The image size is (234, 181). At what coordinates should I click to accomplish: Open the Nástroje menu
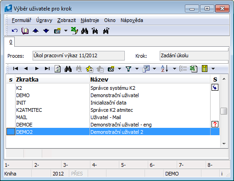coord(90,20)
